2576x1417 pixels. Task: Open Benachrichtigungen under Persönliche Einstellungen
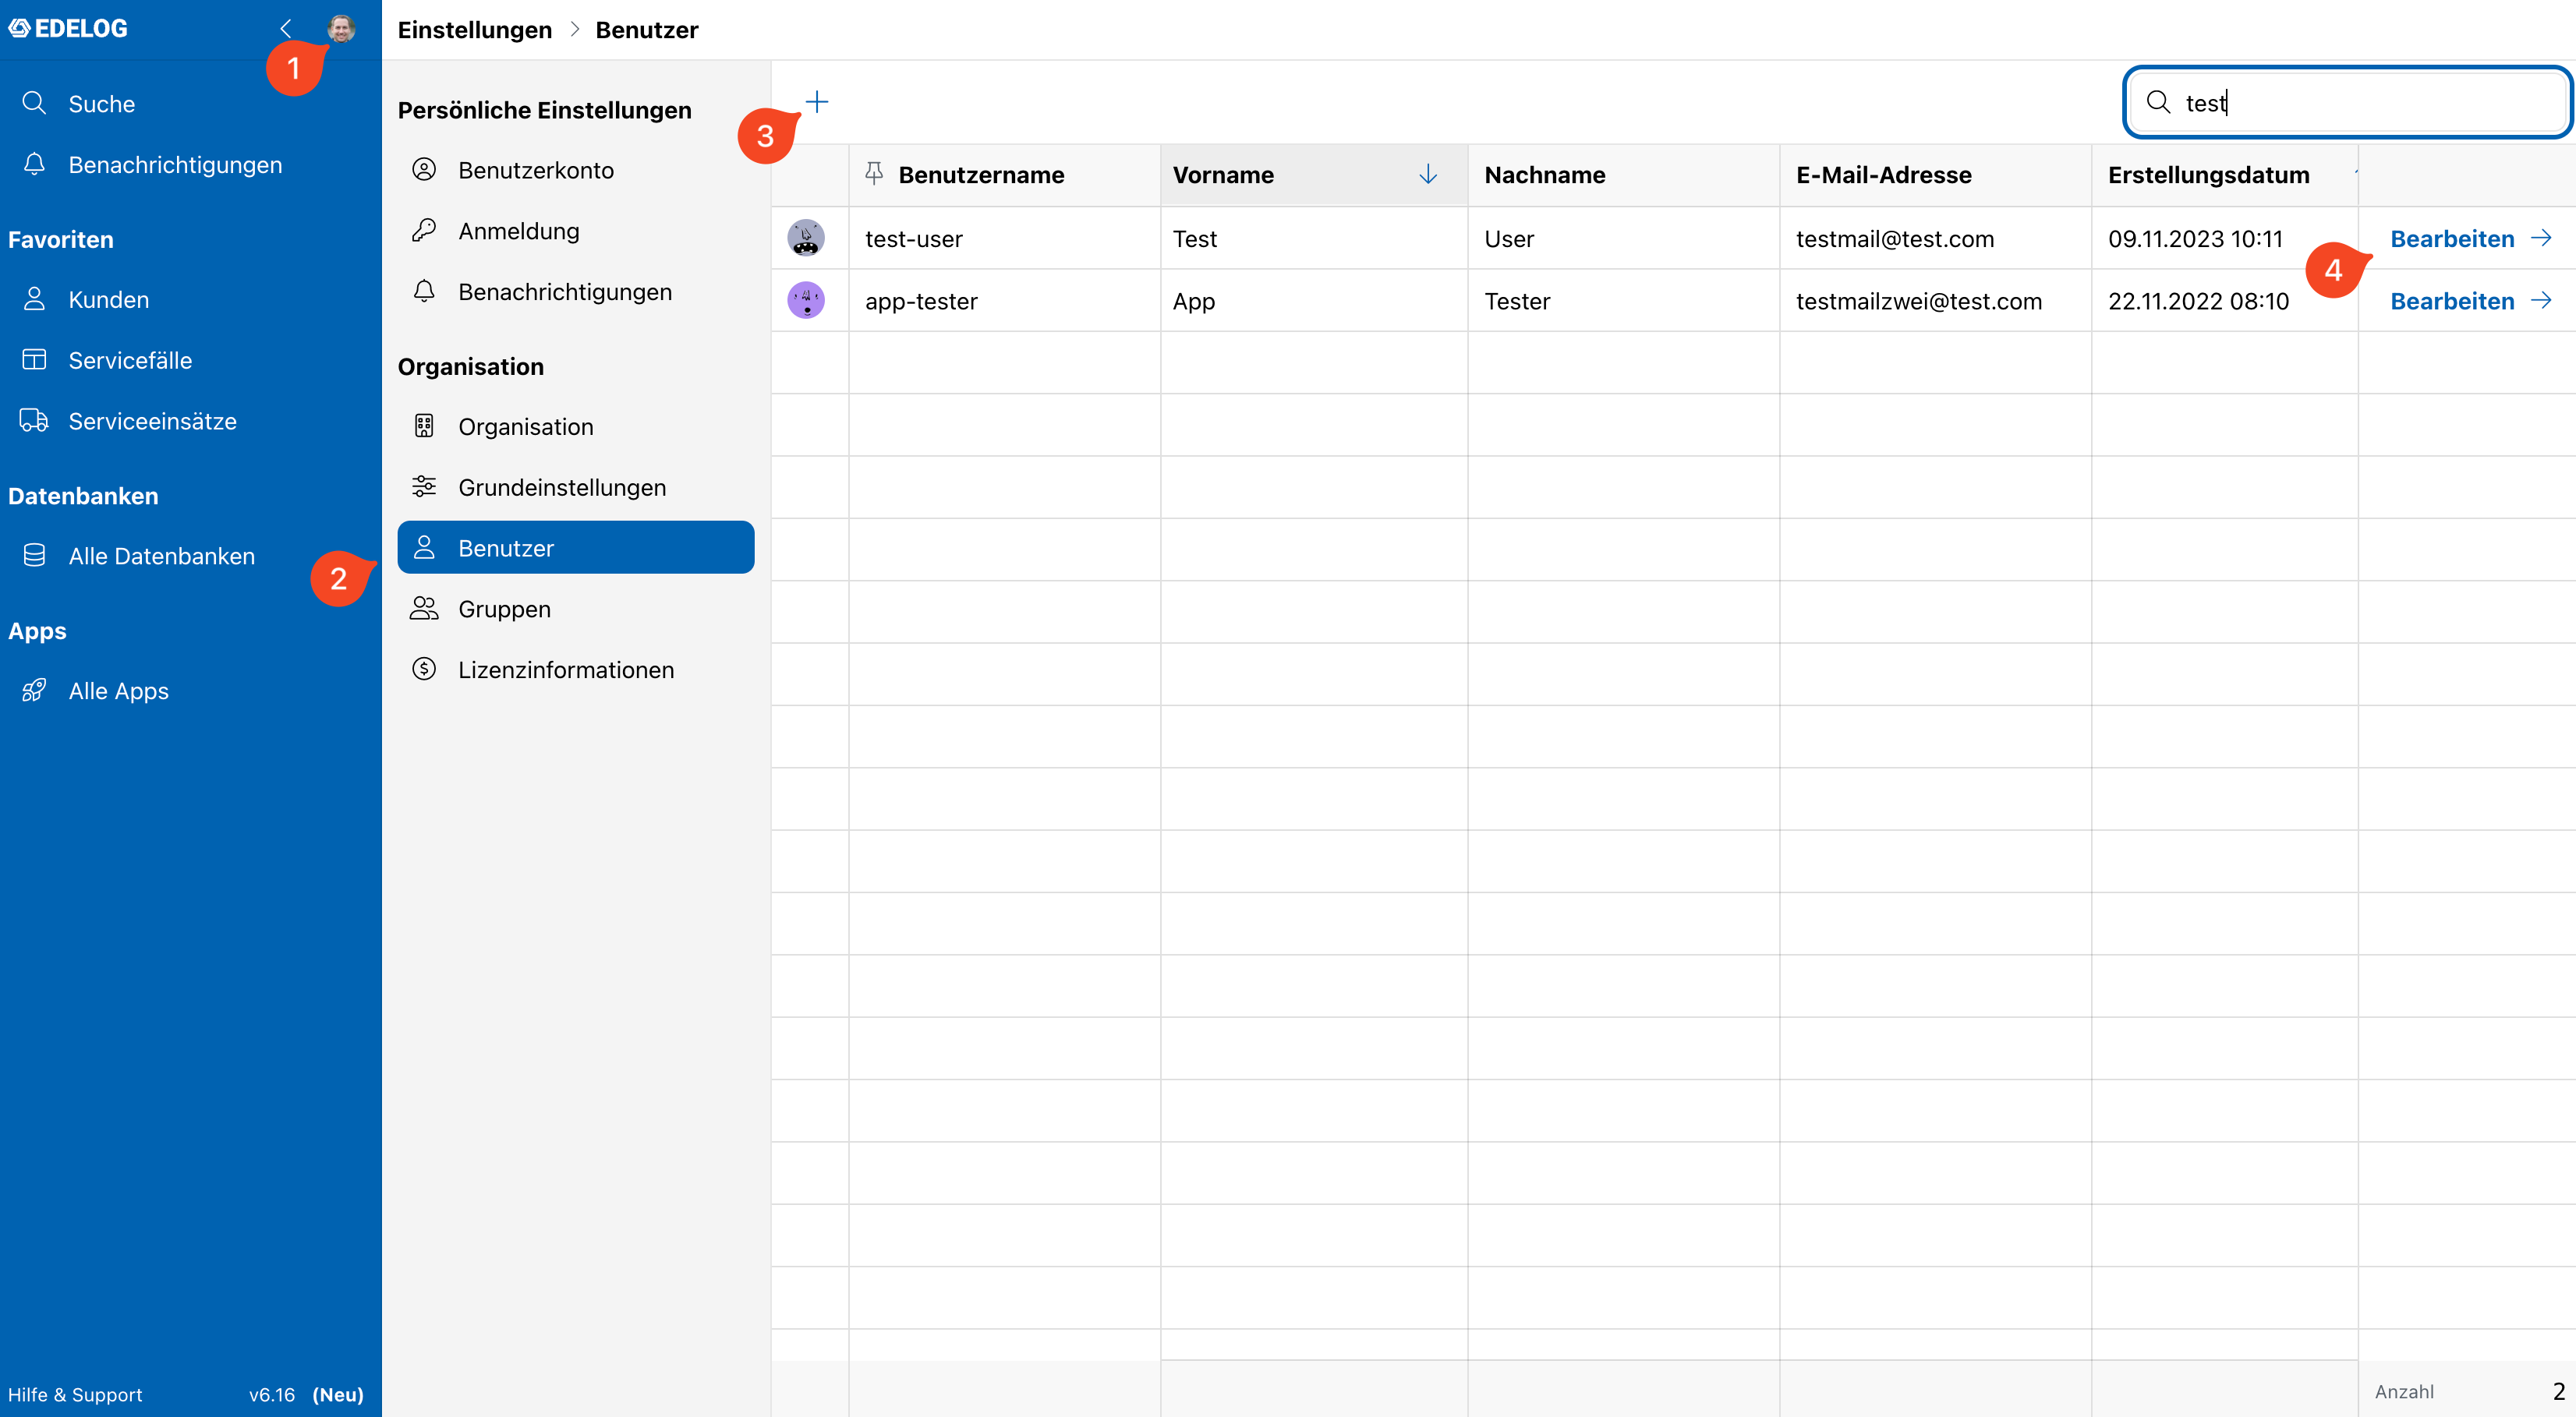(x=576, y=292)
